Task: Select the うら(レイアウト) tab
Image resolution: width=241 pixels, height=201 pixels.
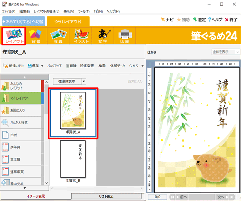Action: tap(68, 21)
